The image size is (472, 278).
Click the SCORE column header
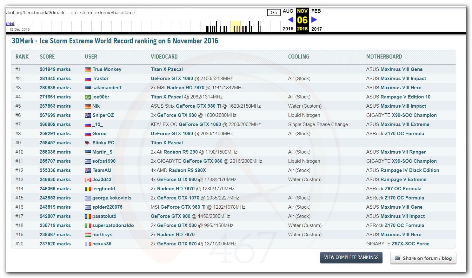tap(47, 57)
